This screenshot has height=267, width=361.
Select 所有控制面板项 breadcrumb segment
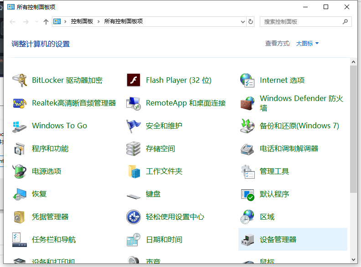click(123, 21)
